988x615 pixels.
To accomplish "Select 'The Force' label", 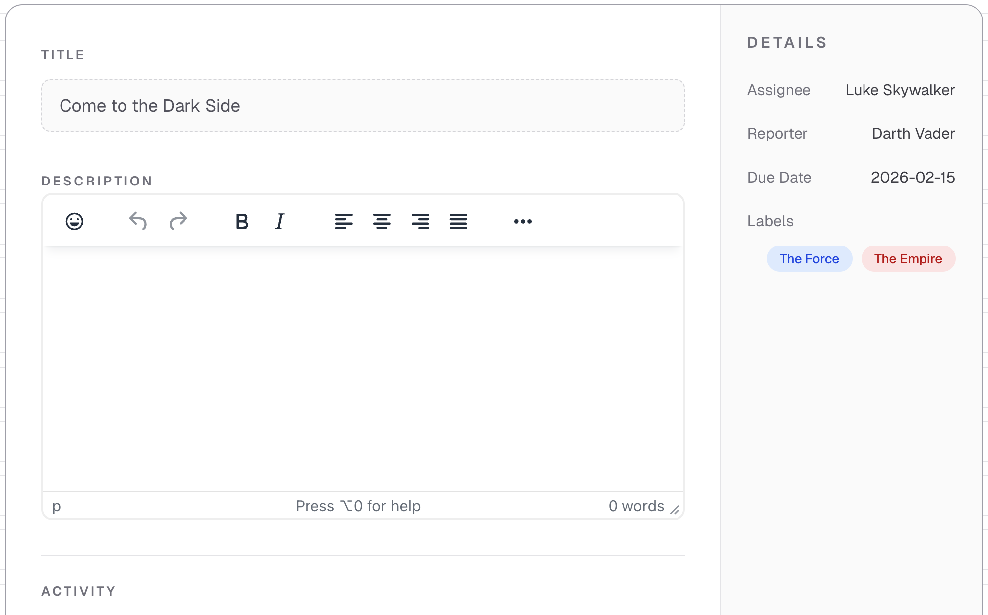I will [809, 258].
